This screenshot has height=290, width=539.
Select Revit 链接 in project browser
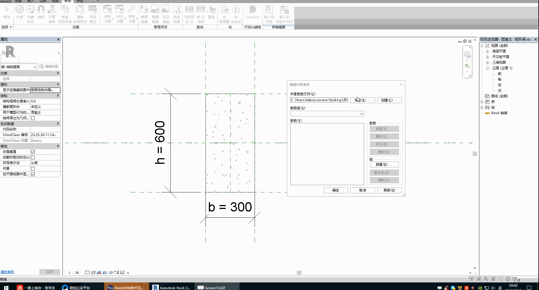point(499,113)
